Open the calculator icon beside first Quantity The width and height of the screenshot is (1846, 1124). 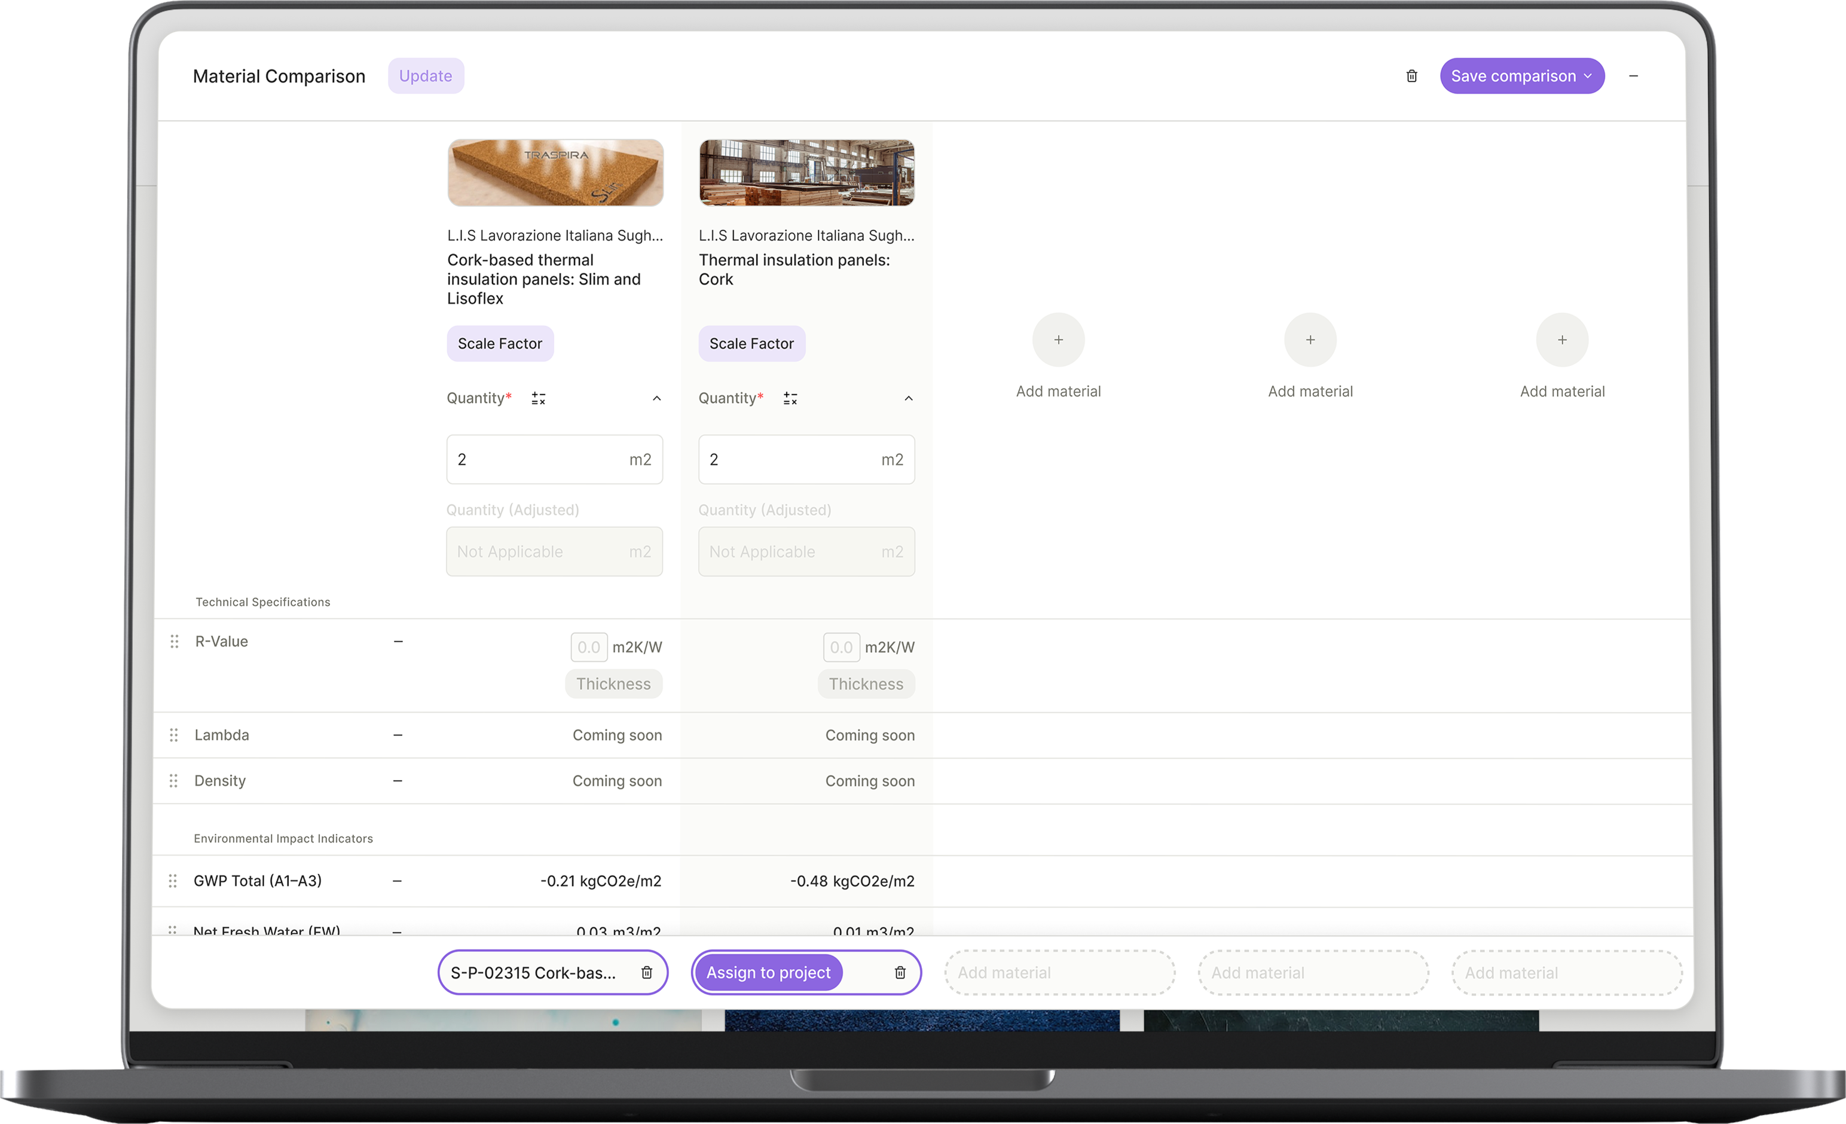(x=538, y=398)
